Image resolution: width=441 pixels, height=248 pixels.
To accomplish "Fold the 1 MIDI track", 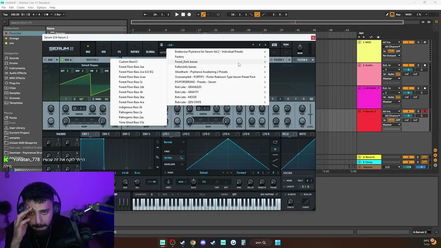I will [359, 42].
